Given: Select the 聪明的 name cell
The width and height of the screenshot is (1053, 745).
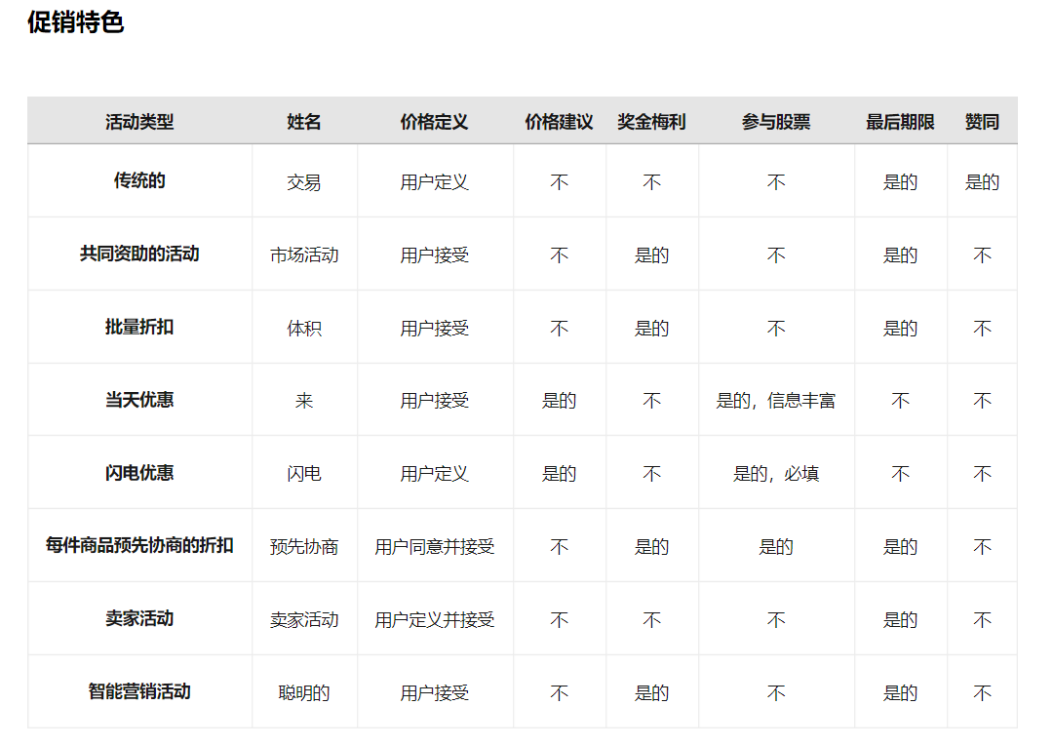Looking at the screenshot, I should click(x=304, y=693).
